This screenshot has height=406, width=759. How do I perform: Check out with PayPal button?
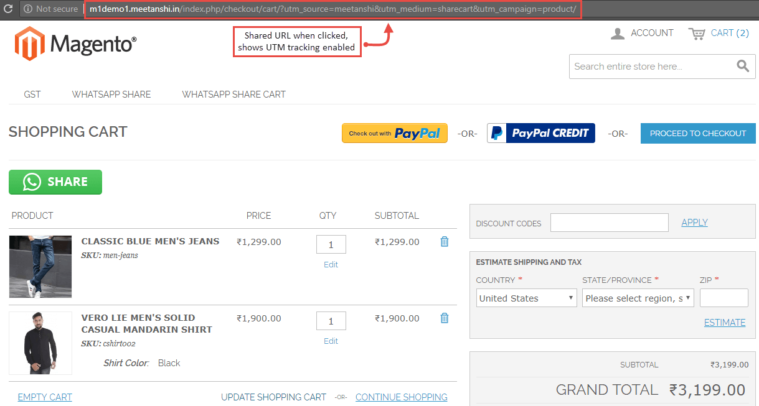point(395,133)
